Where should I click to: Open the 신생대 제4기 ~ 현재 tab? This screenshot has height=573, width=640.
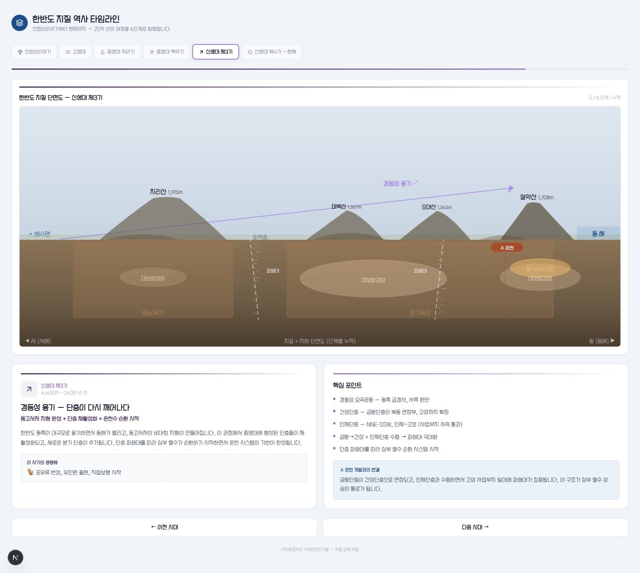point(271,52)
